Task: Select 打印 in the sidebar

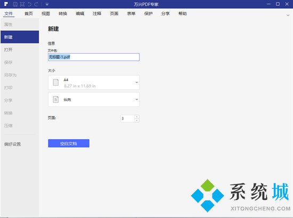Action: click(20, 88)
